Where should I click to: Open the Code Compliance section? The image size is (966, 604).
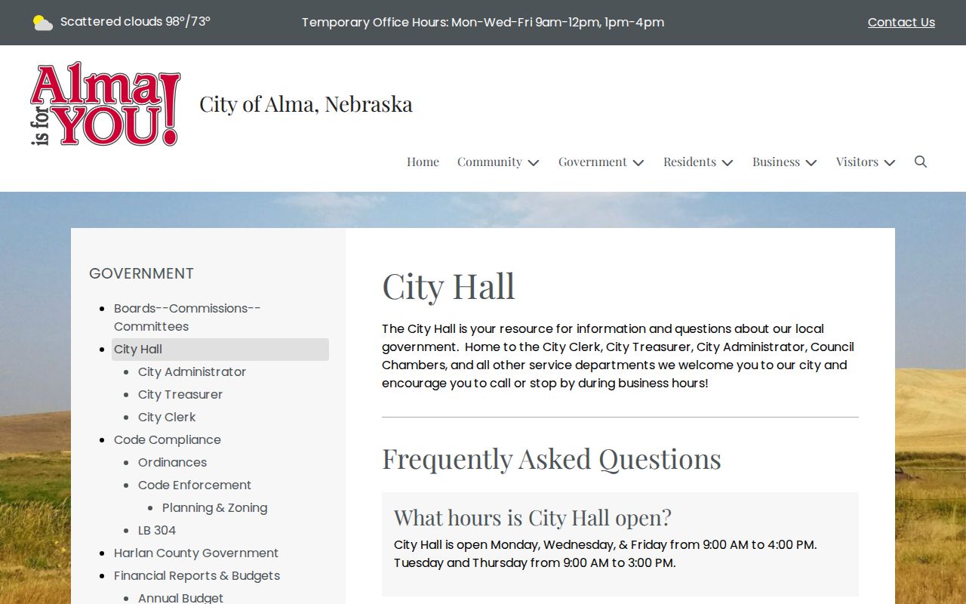[x=168, y=439]
